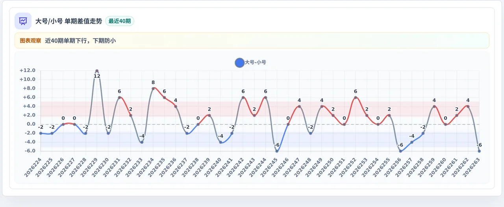Select x-axis label 2026229
The height and width of the screenshot is (207, 504).
tap(89, 167)
